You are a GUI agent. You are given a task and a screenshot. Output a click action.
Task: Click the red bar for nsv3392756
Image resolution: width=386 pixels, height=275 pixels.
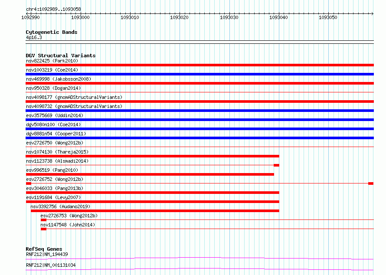pos(155,211)
